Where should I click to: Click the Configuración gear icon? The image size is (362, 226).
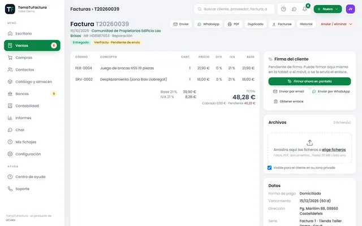(10, 154)
